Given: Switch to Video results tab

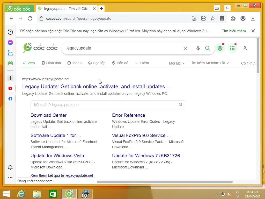Looking at the screenshot, I should pyautogui.click(x=74, y=63).
